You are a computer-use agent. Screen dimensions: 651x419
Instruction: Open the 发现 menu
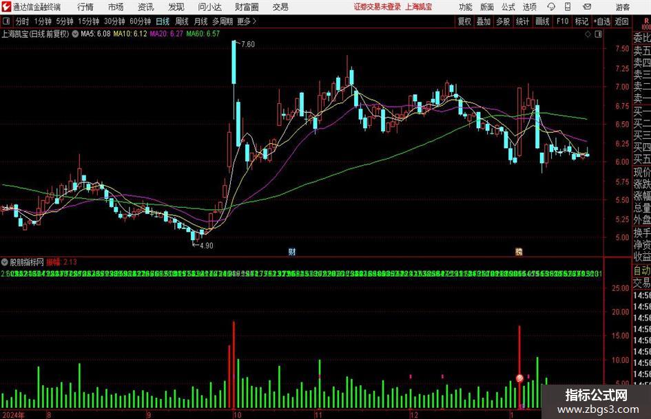point(176,7)
